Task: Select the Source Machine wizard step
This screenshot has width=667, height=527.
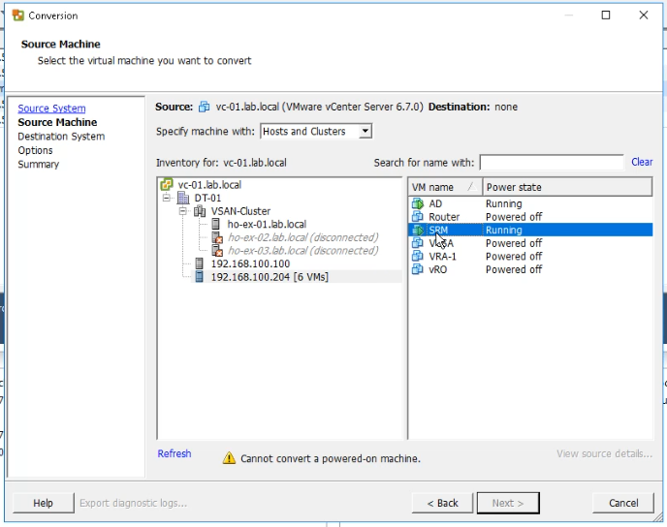Action: [57, 122]
